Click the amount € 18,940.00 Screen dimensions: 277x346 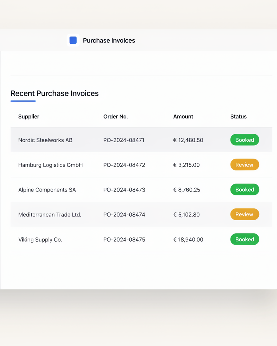(188, 240)
